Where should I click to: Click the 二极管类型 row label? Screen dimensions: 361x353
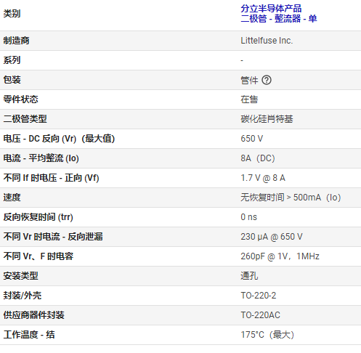click(x=25, y=119)
